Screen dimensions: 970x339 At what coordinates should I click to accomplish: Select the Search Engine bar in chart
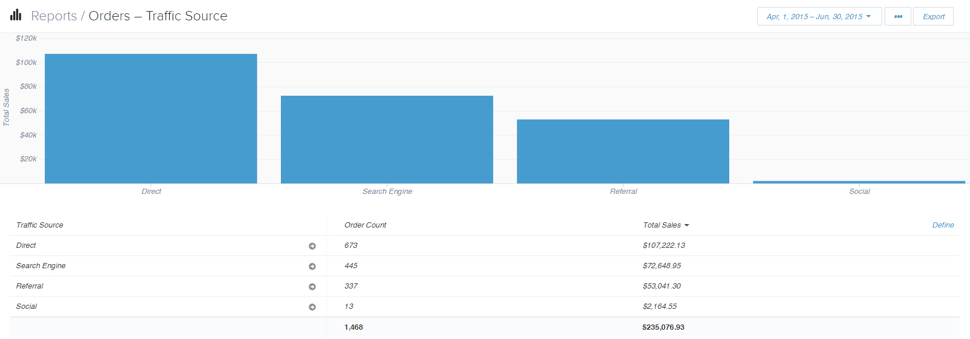[x=387, y=140]
